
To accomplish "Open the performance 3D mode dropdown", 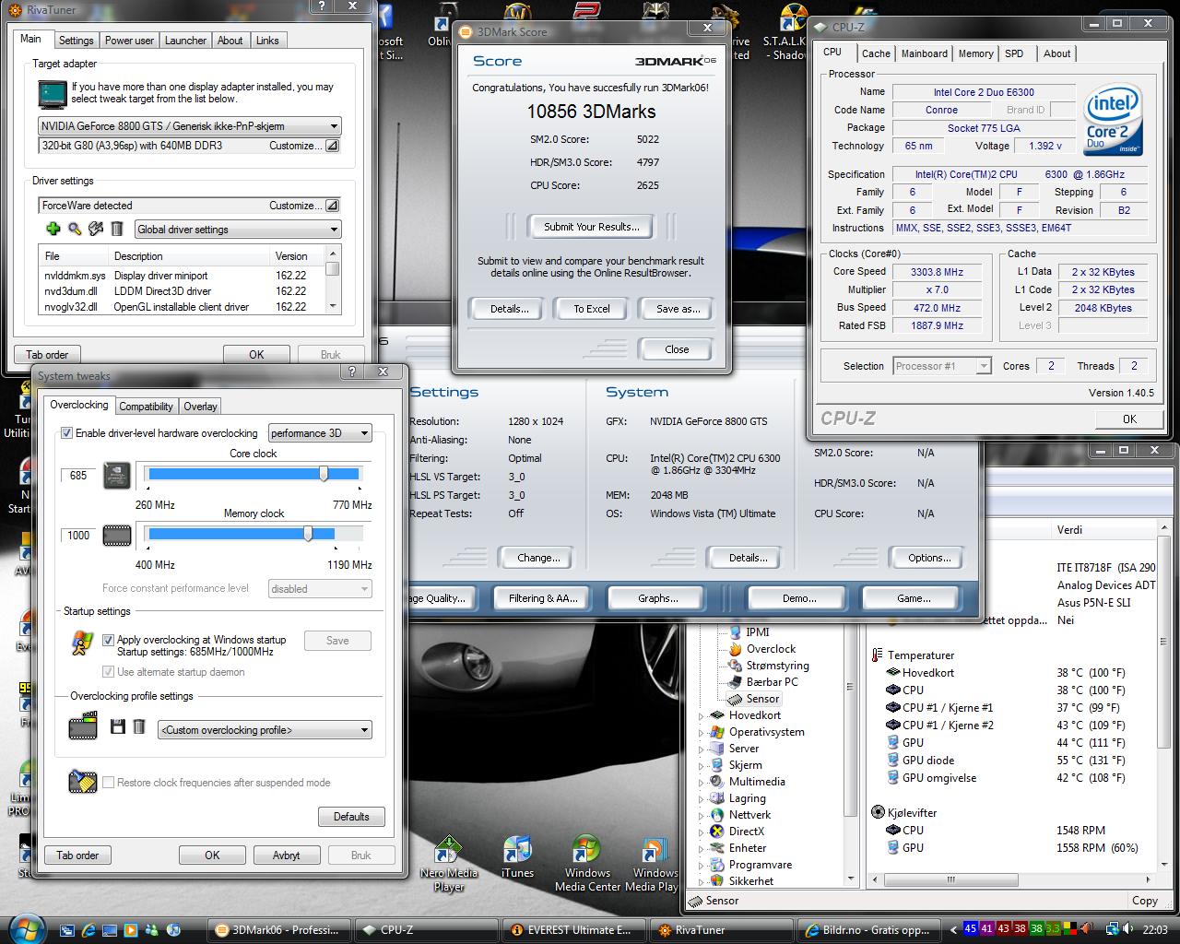I will [x=320, y=433].
